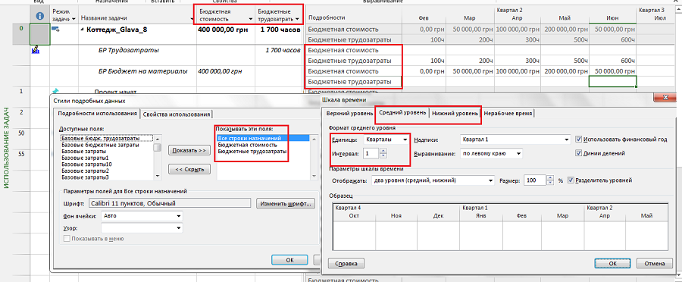This screenshot has height=282, width=682.
Task: Increase the Размер percent spinner
Action: [x=551, y=177]
